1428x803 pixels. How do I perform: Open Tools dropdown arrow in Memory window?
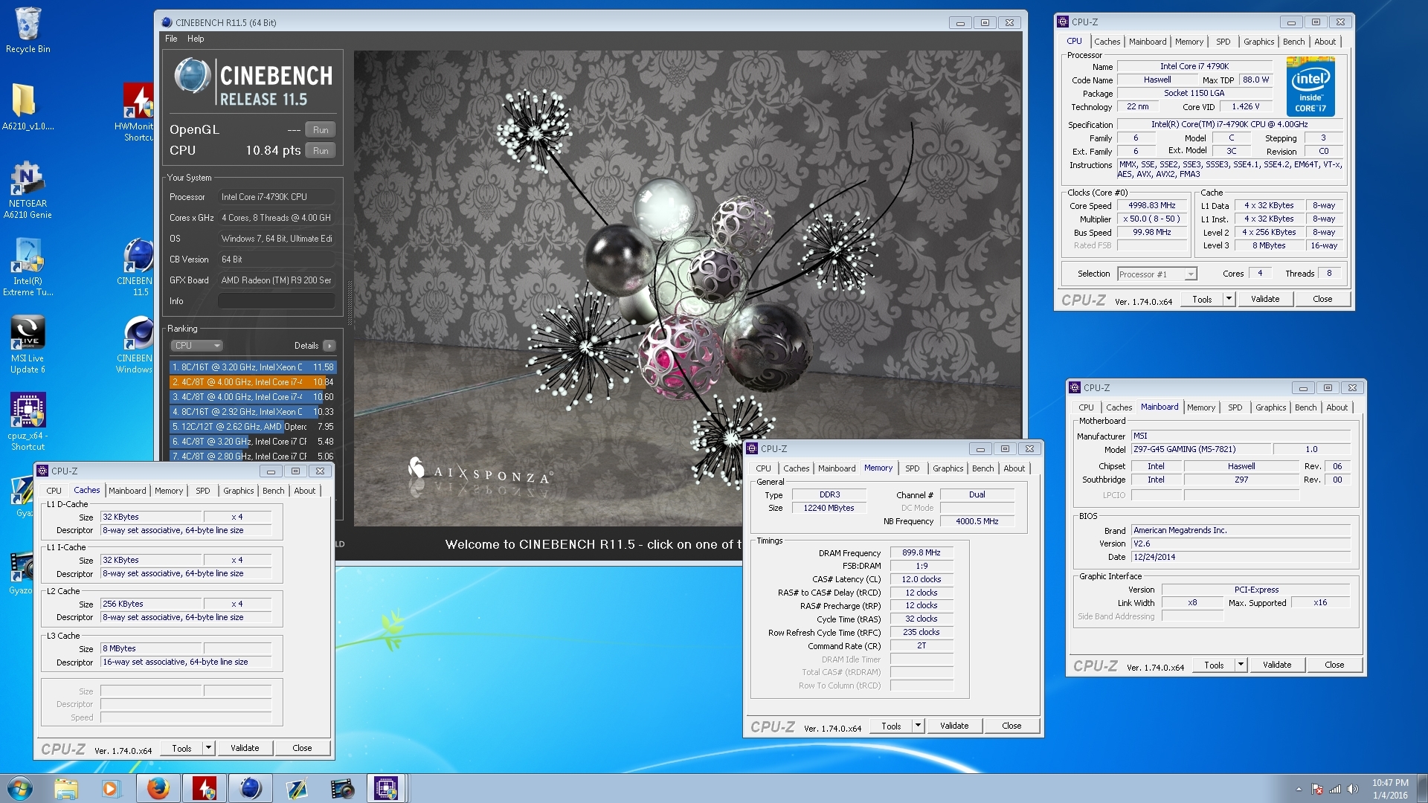coord(918,726)
